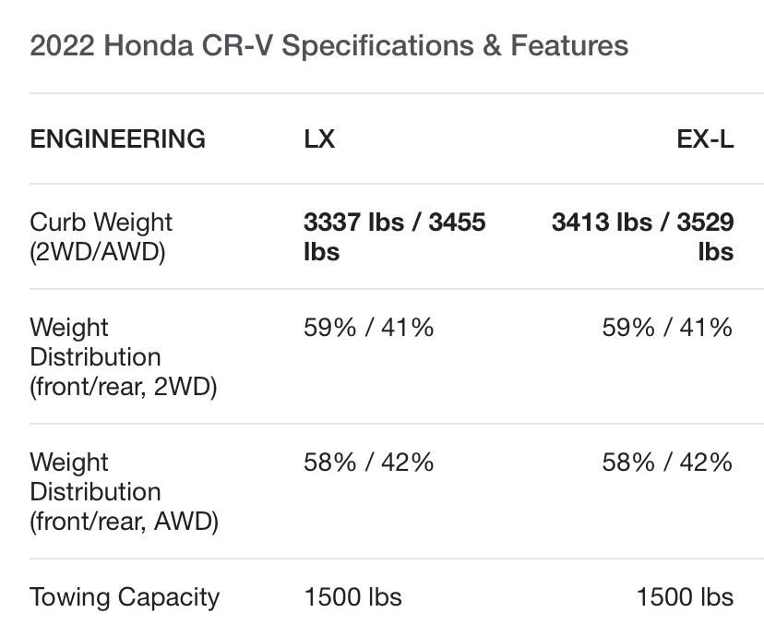Select the Curb Weight (2WD/AWD) row label
The image size is (764, 625).
(x=101, y=237)
